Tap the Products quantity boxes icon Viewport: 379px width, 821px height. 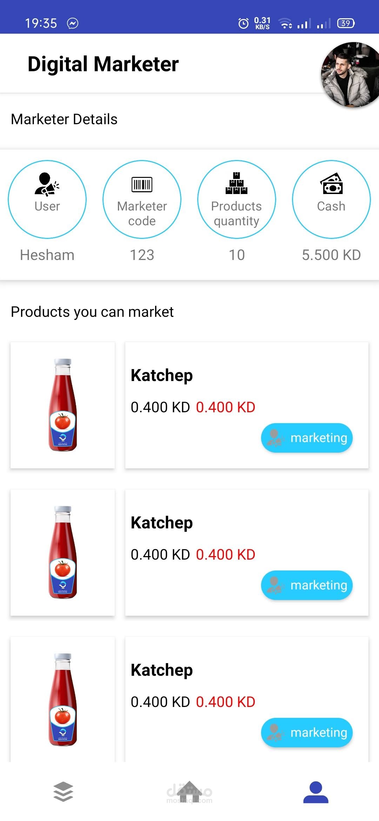pos(237,183)
